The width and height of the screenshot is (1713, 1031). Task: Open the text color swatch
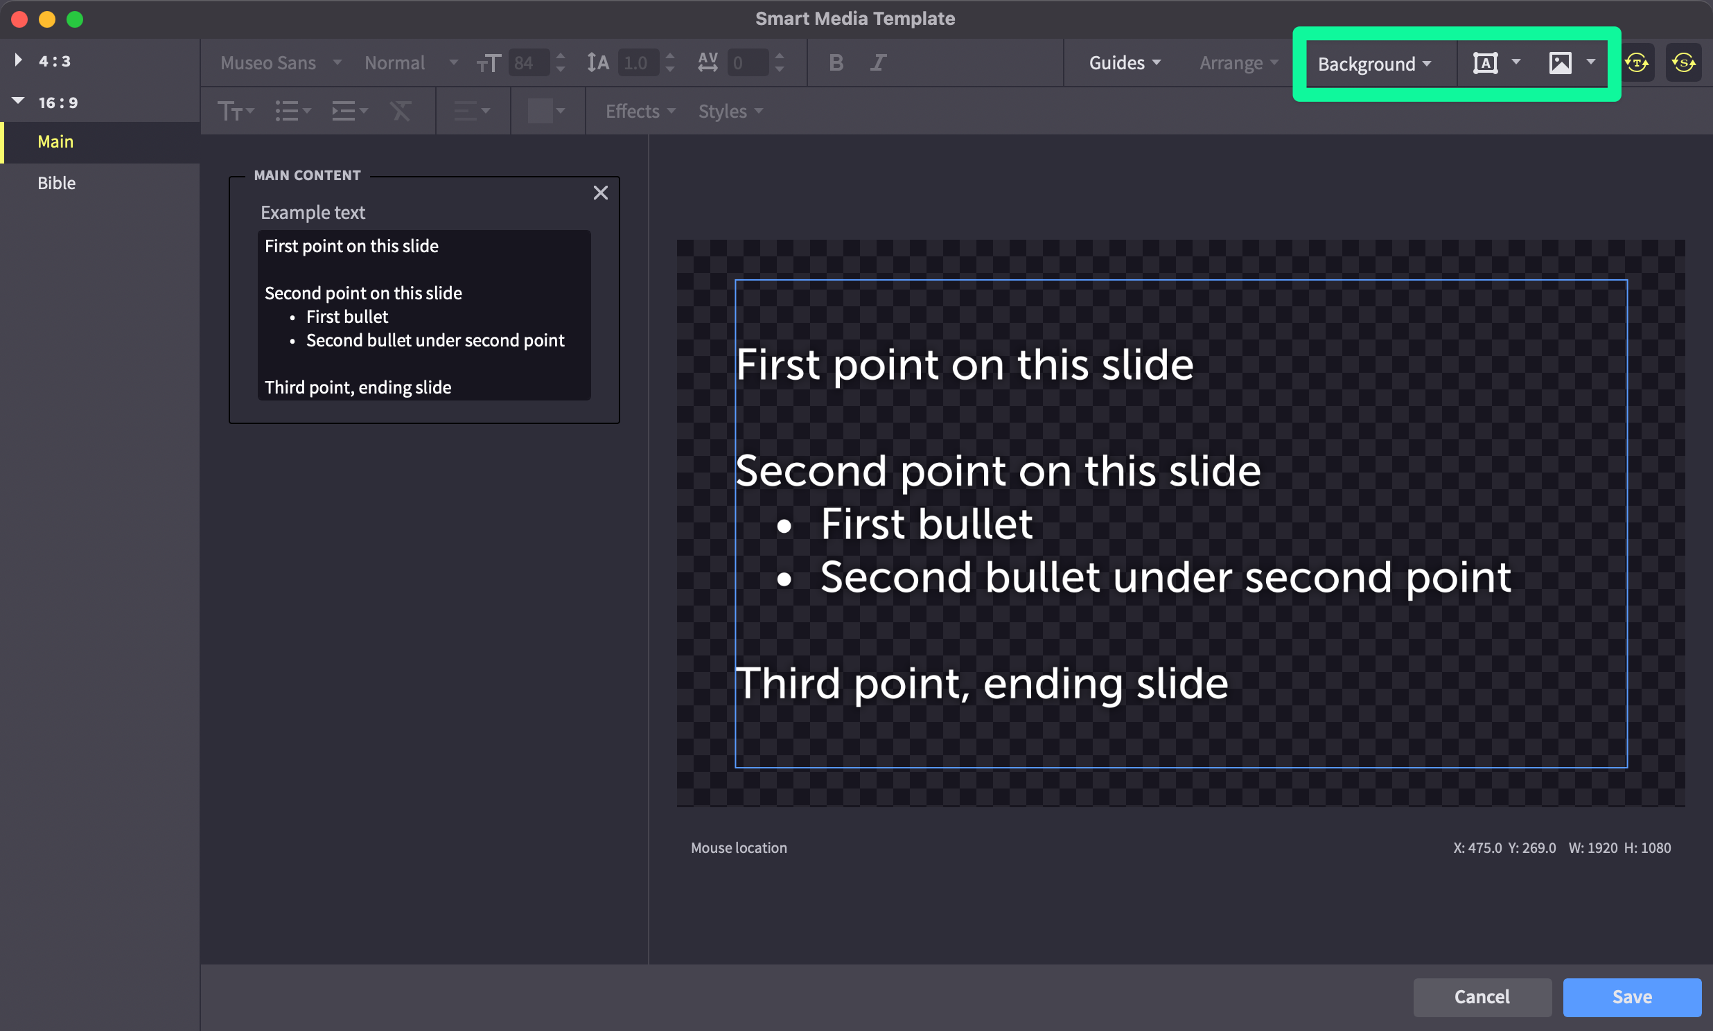pos(540,111)
